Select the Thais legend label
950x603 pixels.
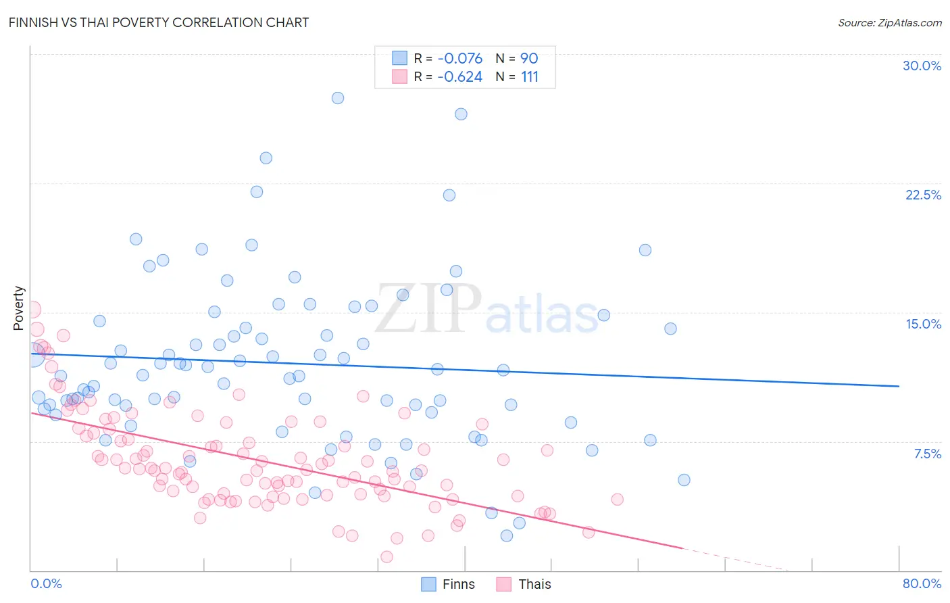(534, 584)
